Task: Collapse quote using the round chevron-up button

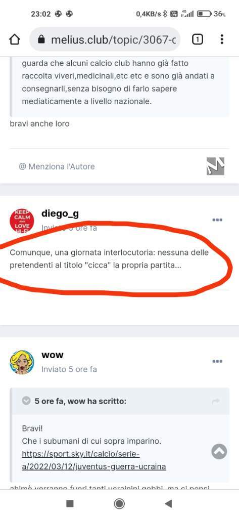Action: coord(219,451)
